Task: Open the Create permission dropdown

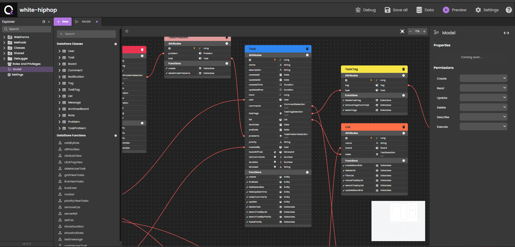Action: point(483,78)
